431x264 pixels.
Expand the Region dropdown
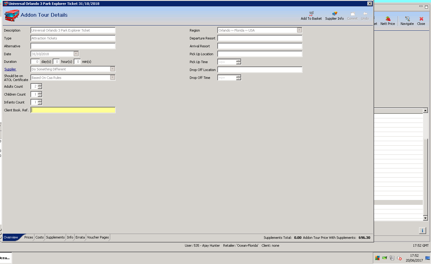[x=300, y=30]
